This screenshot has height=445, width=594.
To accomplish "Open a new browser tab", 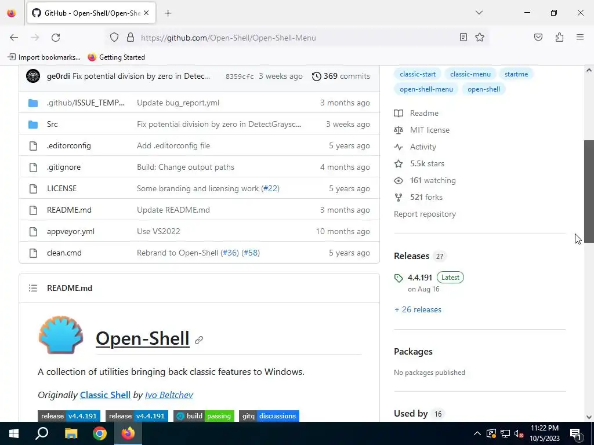I will (168, 13).
